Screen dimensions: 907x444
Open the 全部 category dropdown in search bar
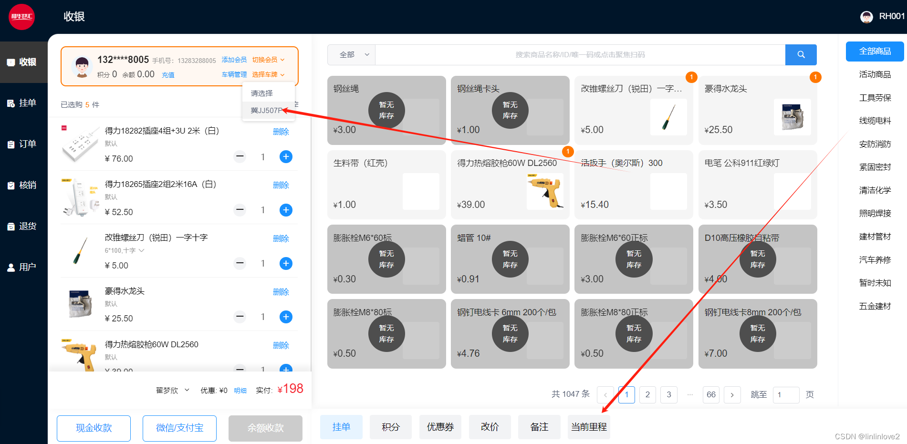(351, 55)
